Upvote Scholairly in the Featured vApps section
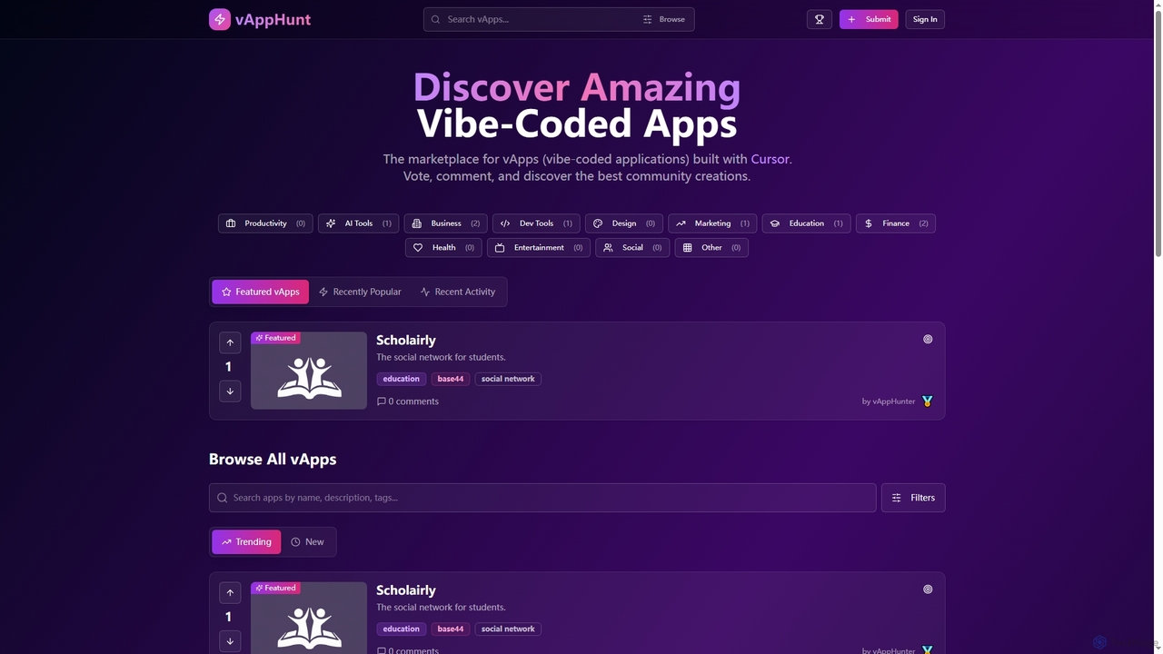Screen dimensions: 1163x654 tap(230, 342)
